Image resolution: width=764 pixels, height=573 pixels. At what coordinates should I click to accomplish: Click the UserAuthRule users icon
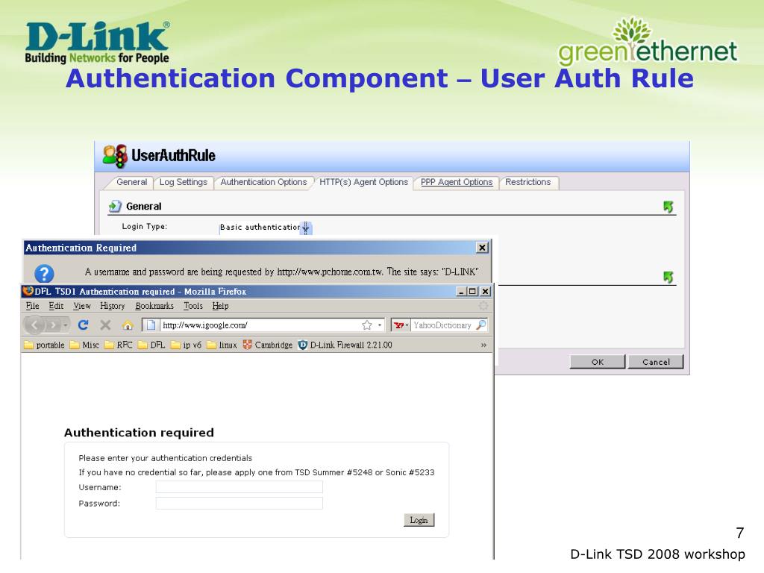tap(115, 156)
